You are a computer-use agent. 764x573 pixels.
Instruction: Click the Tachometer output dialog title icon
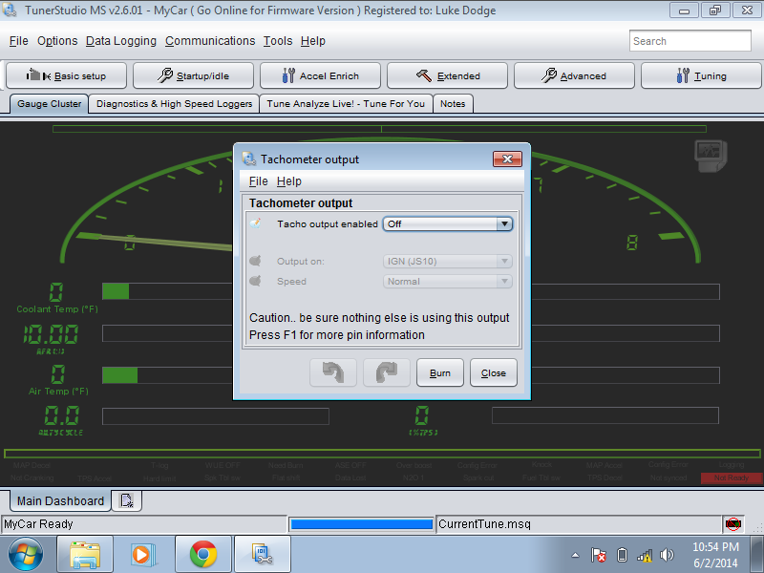pos(249,159)
